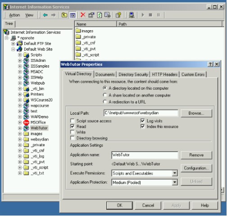Toggle the Show/Hide console tree icon
Viewport: 228px width, 217px height.
73,15
